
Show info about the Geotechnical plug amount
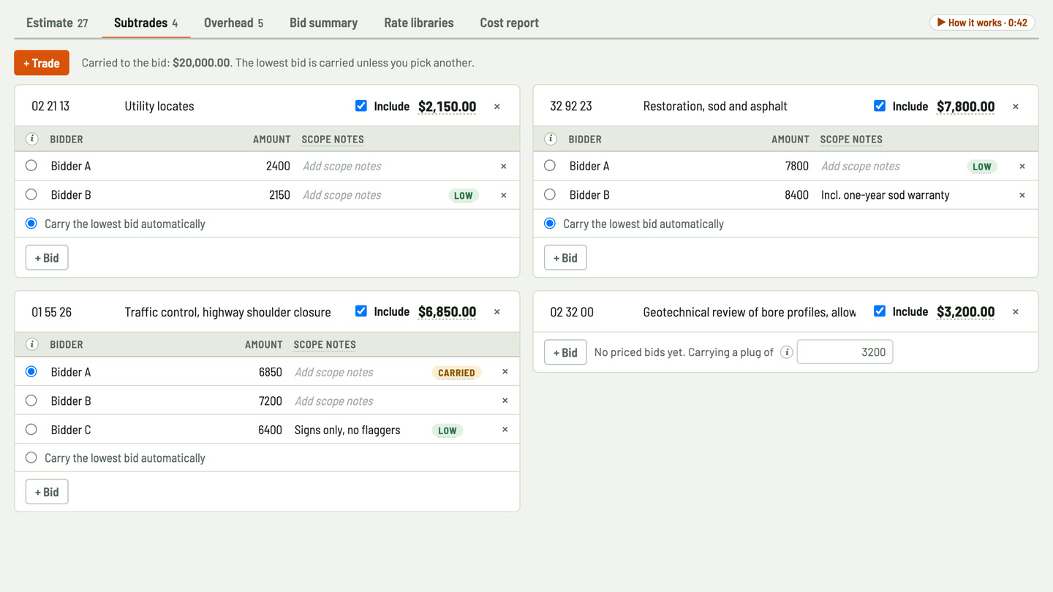coord(786,352)
